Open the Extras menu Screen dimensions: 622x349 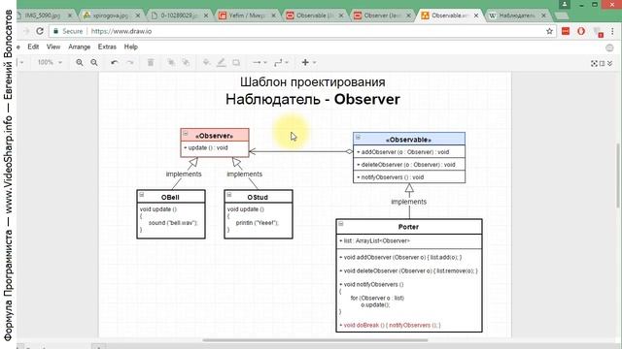click(x=107, y=47)
